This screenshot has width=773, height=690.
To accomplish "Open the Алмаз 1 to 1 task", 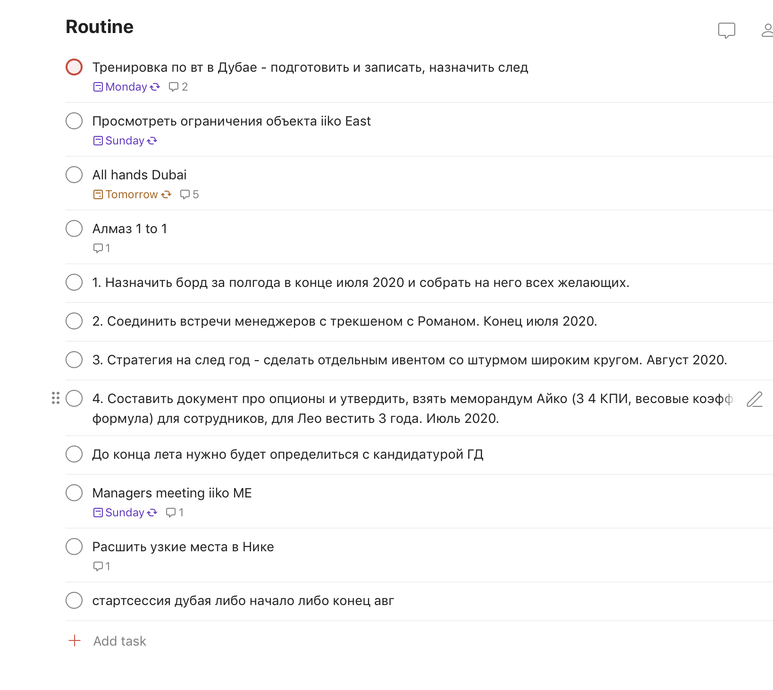I will click(130, 229).
